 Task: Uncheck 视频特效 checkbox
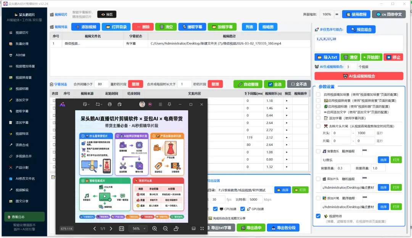(318, 216)
